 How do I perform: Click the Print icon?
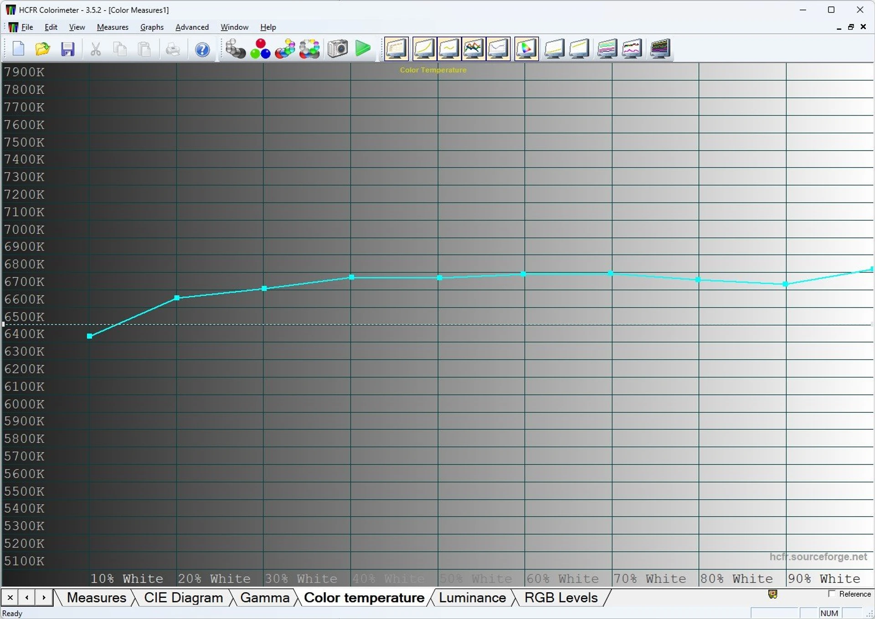(173, 49)
